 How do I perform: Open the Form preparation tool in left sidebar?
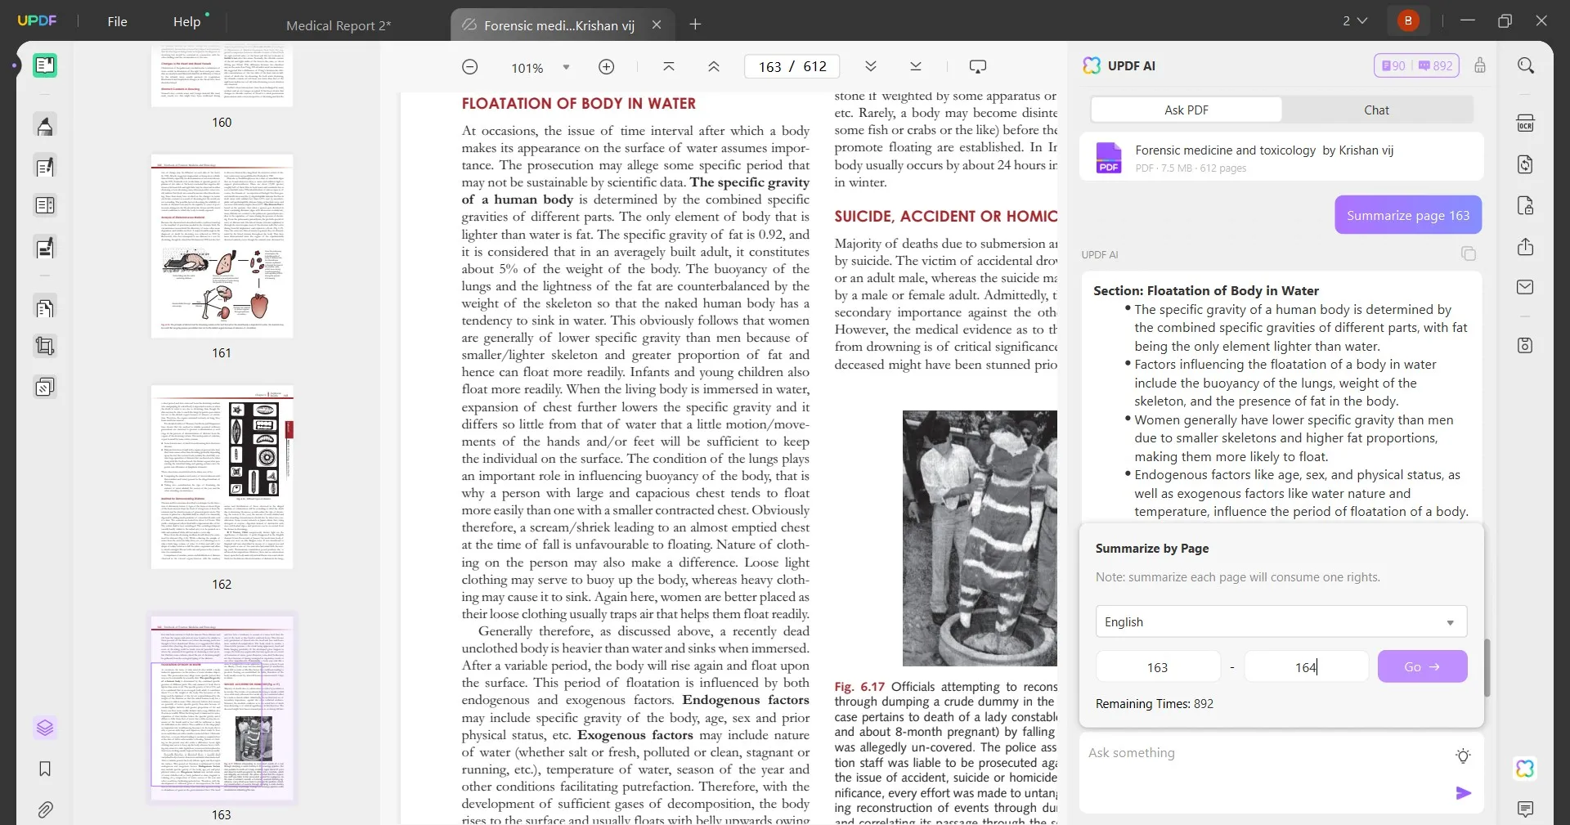45,205
